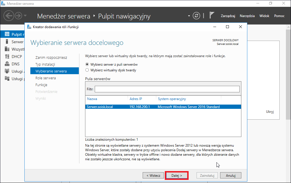
Task: Select 'Wybierz wirtualny dysk twardy' radio
Action: point(87,70)
